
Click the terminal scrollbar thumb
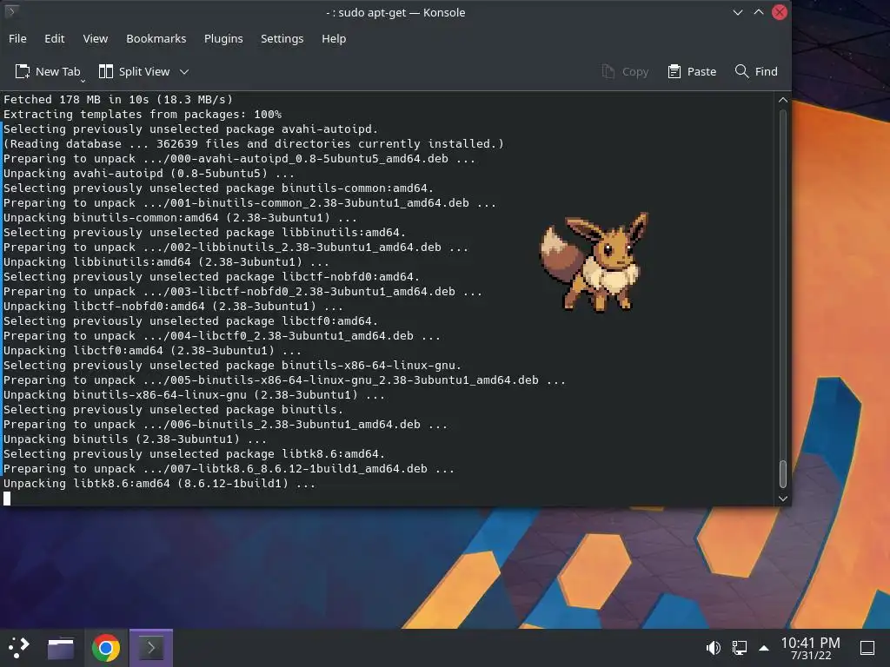[783, 473]
